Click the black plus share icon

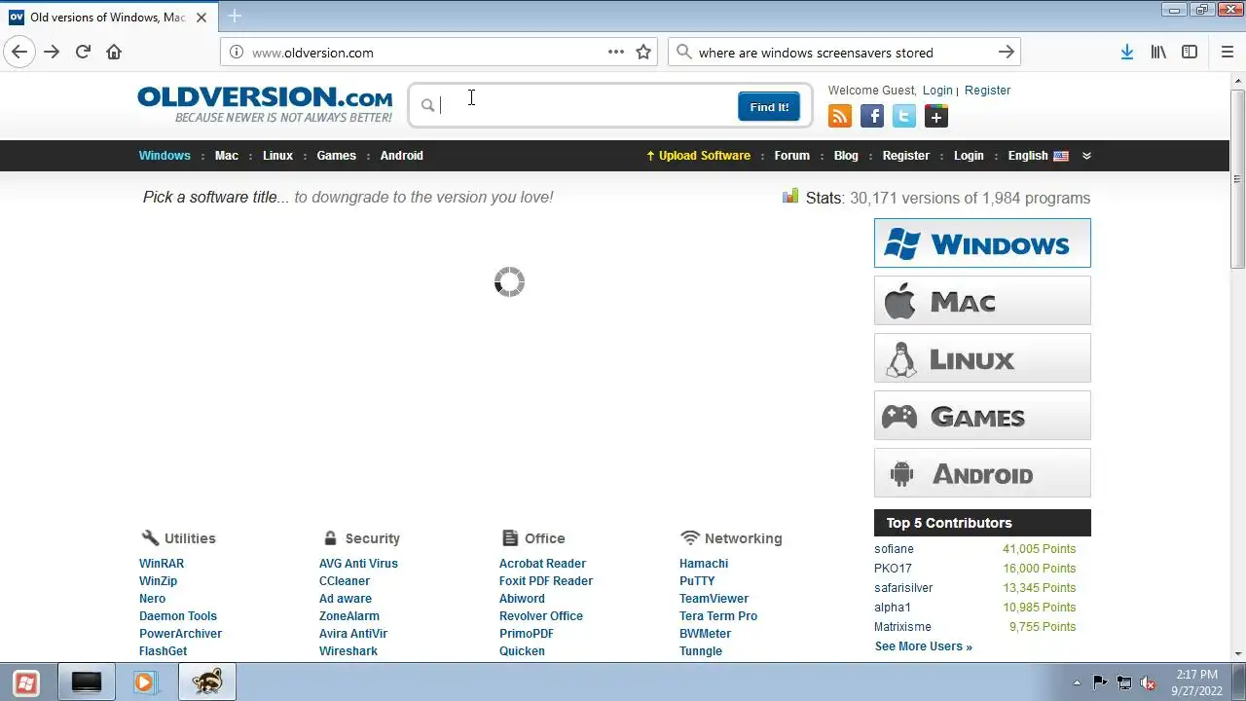936,117
